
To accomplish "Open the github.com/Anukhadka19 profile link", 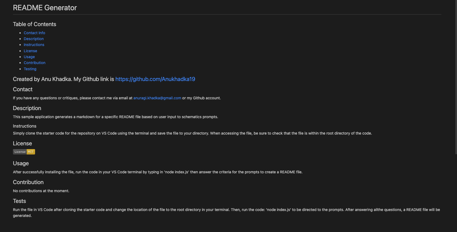I will [155, 79].
